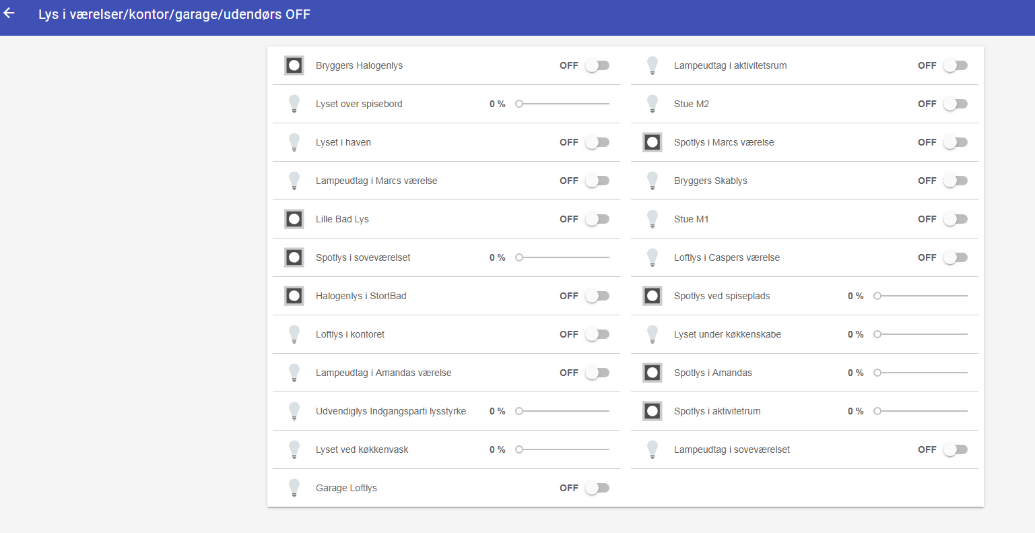This screenshot has height=533, width=1035.
Task: Open Lampeudtag i Amandas værelse entity name
Action: coord(383,373)
